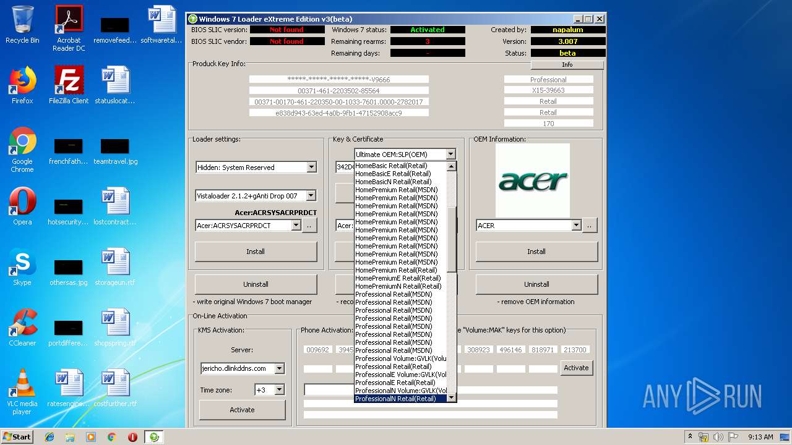Select HomeBasicE Retail(Retail) list entry

[x=400, y=174]
